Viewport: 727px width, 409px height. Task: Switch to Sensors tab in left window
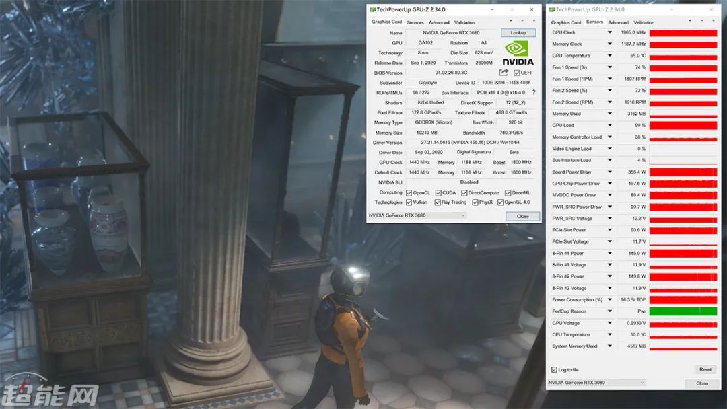pos(415,22)
